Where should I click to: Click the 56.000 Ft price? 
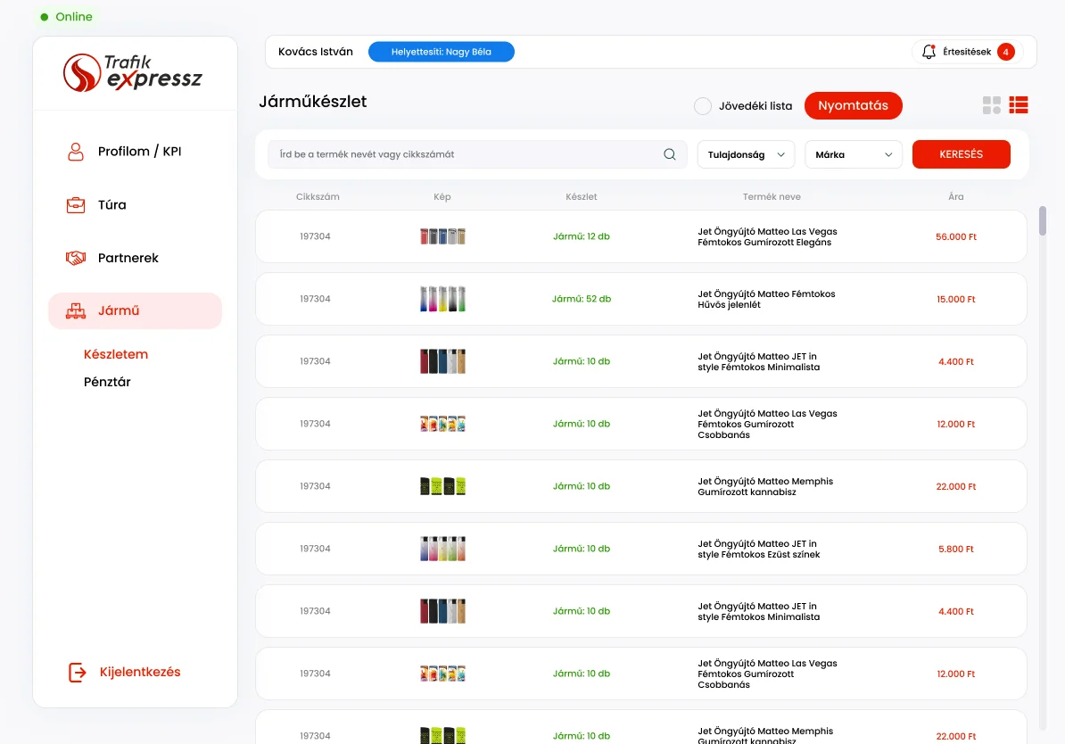pos(955,236)
